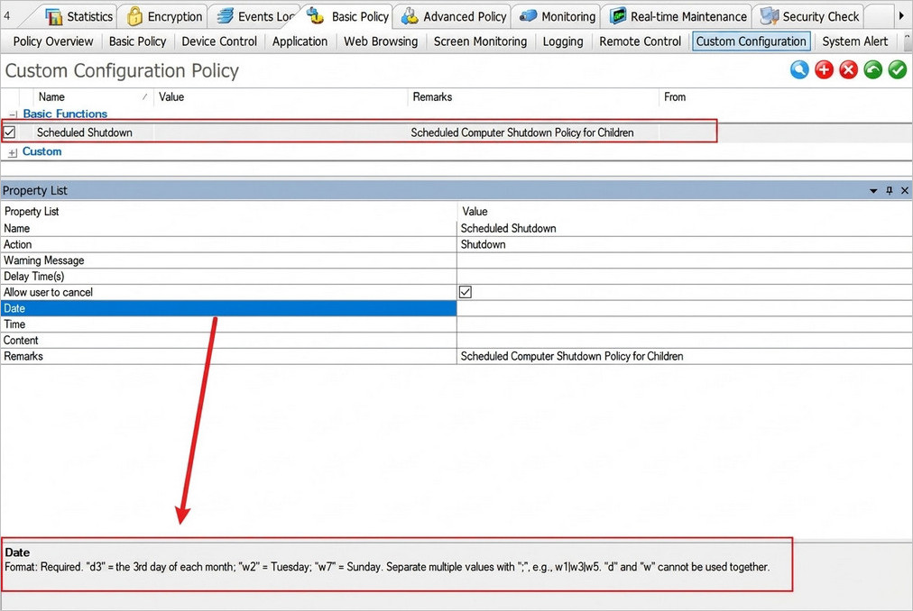Screen dimensions: 913x611
Task: Open the Web Browsing sub-tab
Action: (381, 41)
